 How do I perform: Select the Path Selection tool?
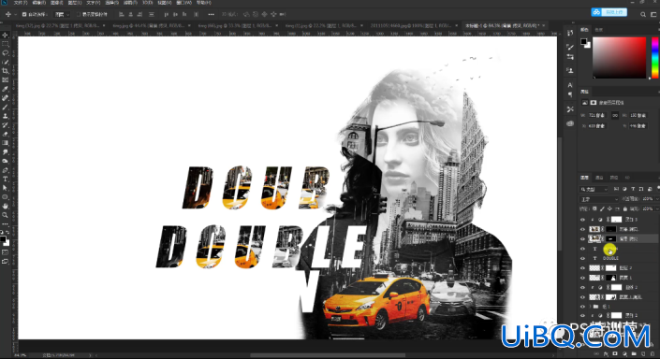[x=5, y=188]
